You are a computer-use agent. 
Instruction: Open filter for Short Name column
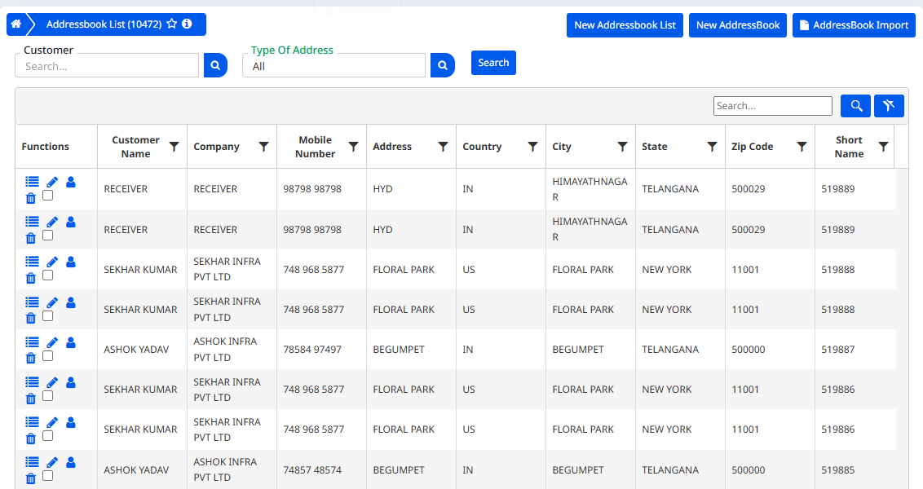884,147
